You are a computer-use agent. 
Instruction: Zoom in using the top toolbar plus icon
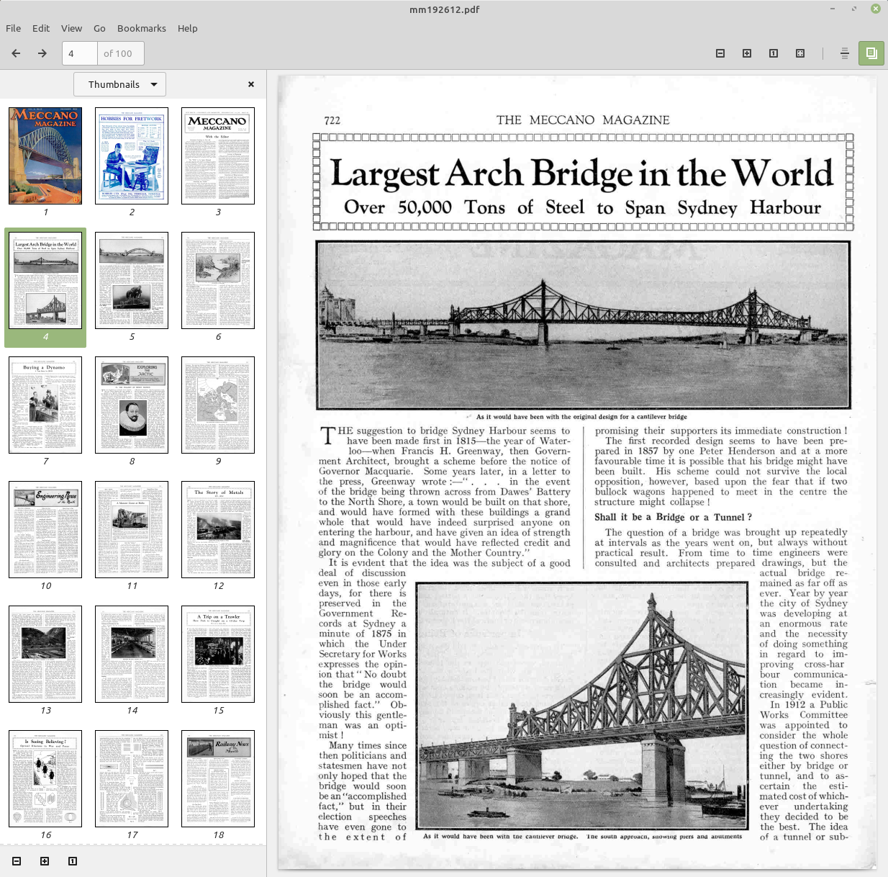point(747,53)
